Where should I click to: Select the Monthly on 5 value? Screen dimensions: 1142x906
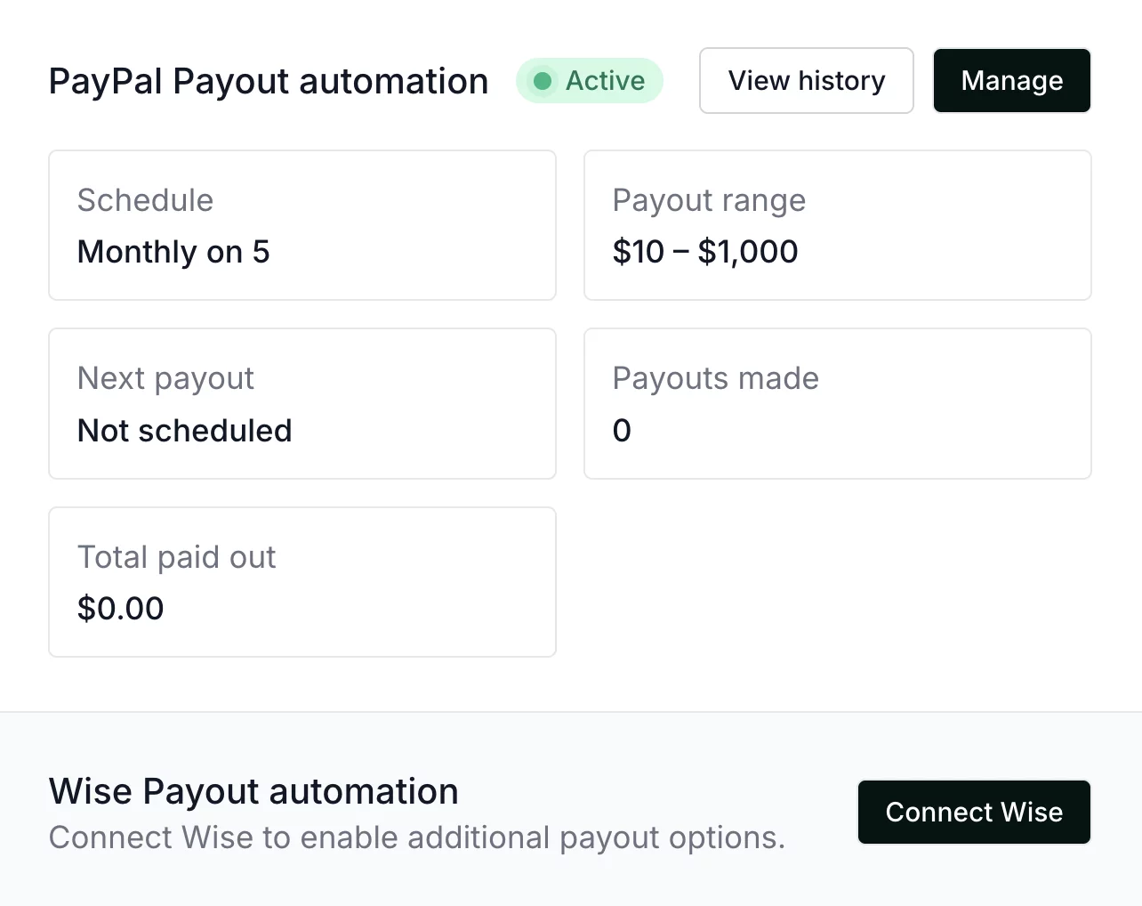(x=173, y=252)
